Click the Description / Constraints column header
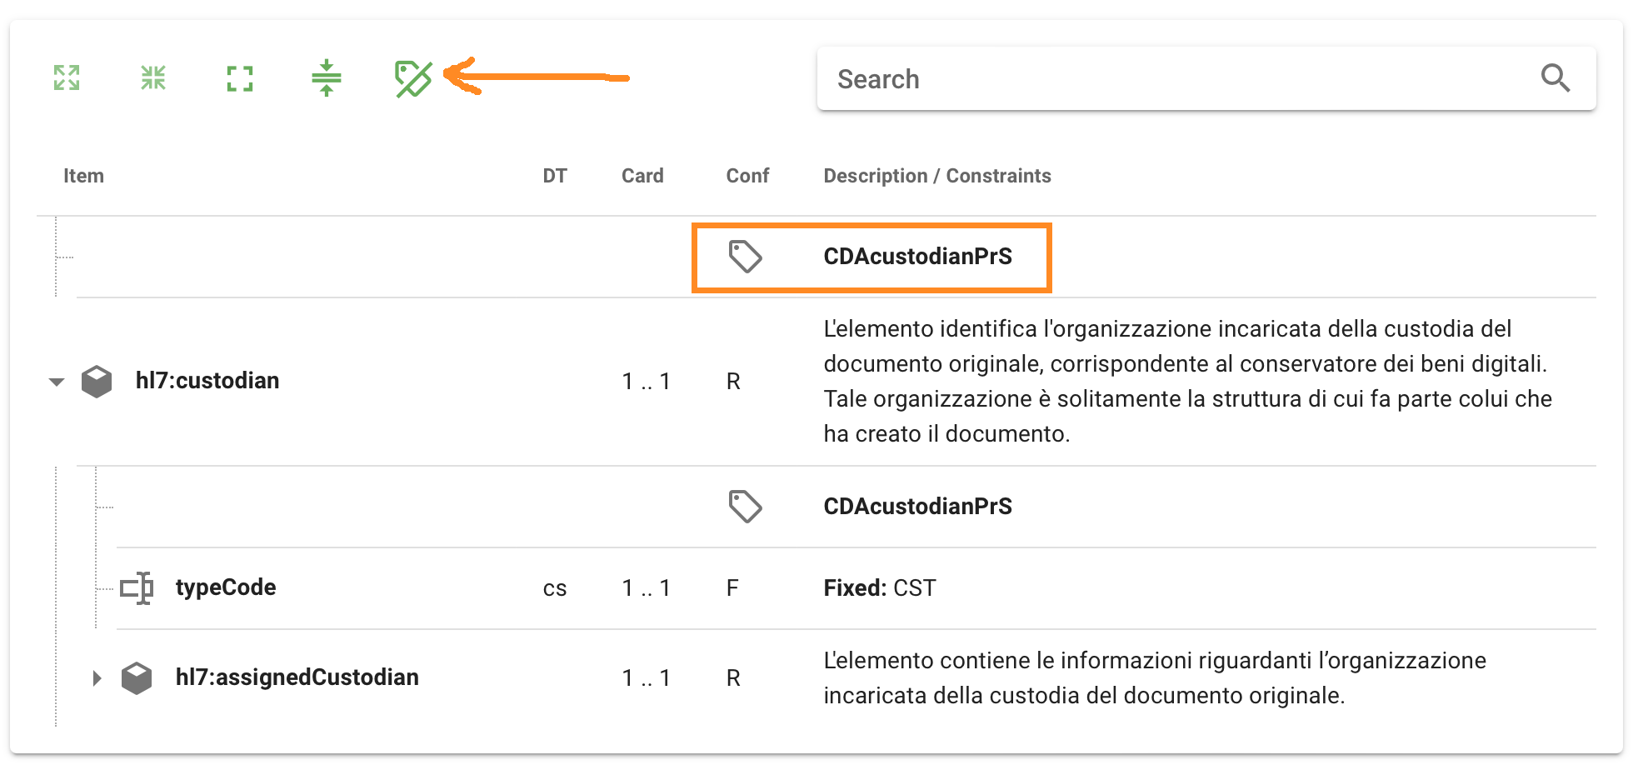 coord(936,176)
